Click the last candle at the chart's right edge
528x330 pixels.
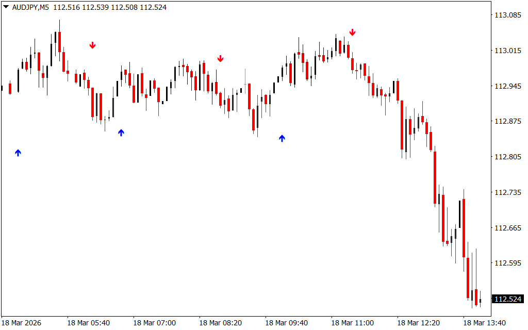(480, 301)
